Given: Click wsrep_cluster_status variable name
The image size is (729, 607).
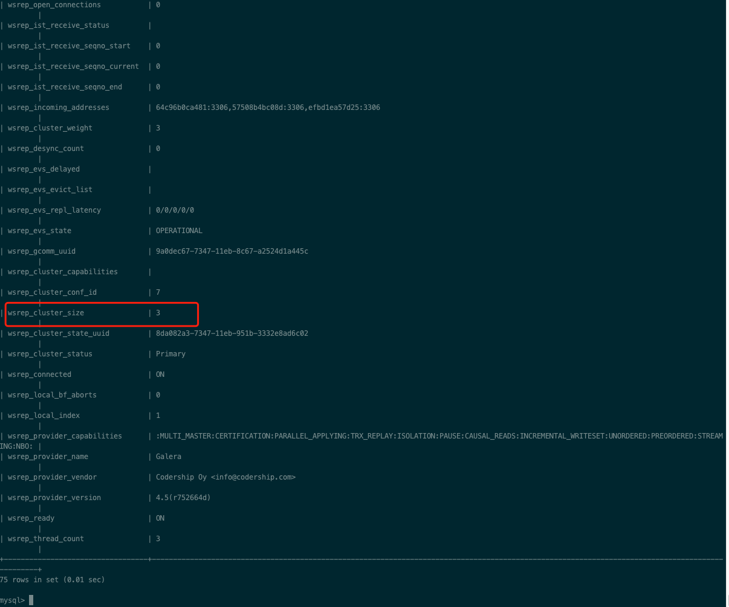Looking at the screenshot, I should tap(50, 354).
